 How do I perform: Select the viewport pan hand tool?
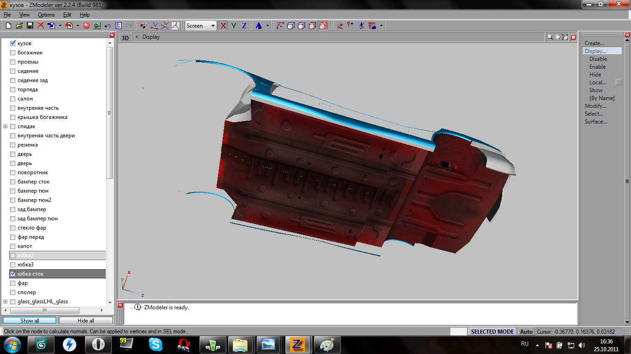[558, 37]
